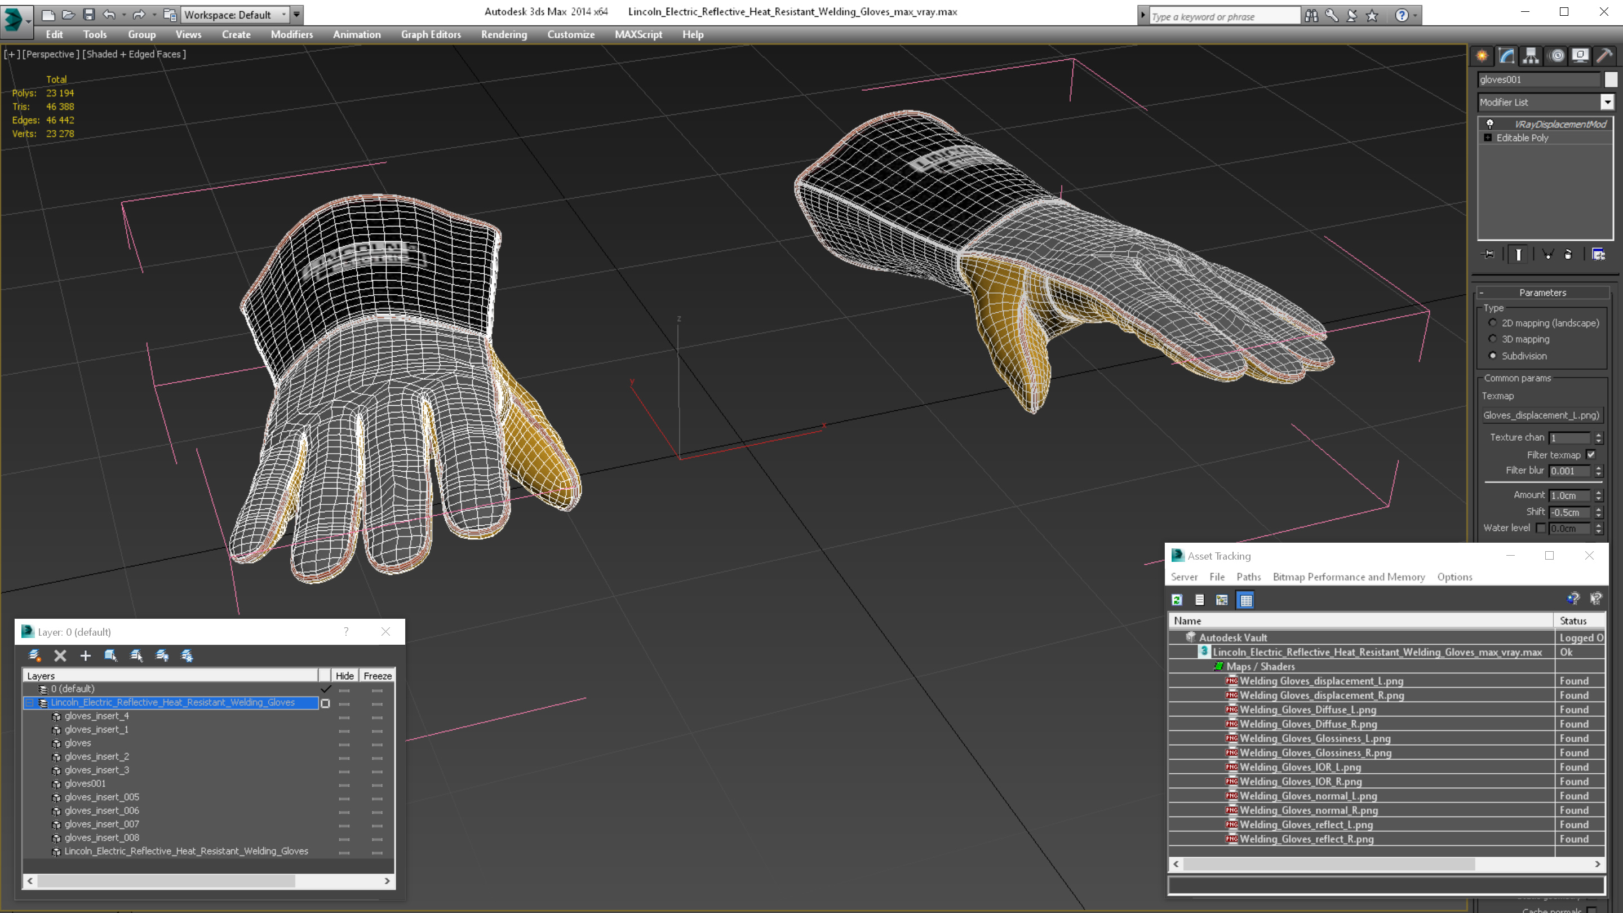Switch to the Create command panel tab
Screen dimensions: 1623x913
pos(1482,56)
